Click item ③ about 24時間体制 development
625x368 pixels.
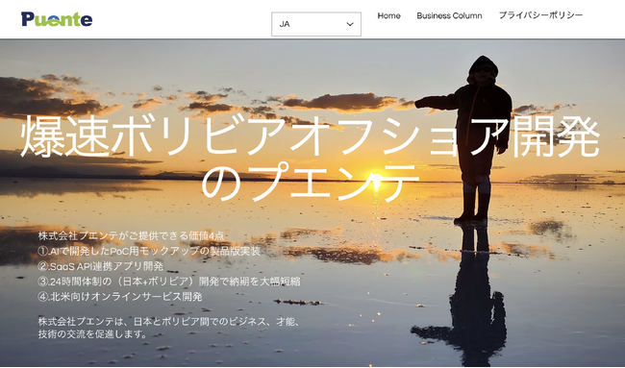pyautogui.click(x=169, y=282)
